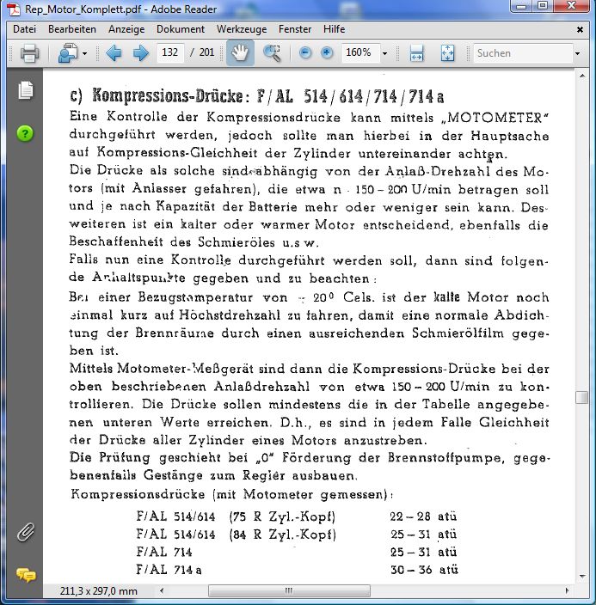This screenshot has width=596, height=605.
Task: Open the Fenster menu
Action: point(295,29)
